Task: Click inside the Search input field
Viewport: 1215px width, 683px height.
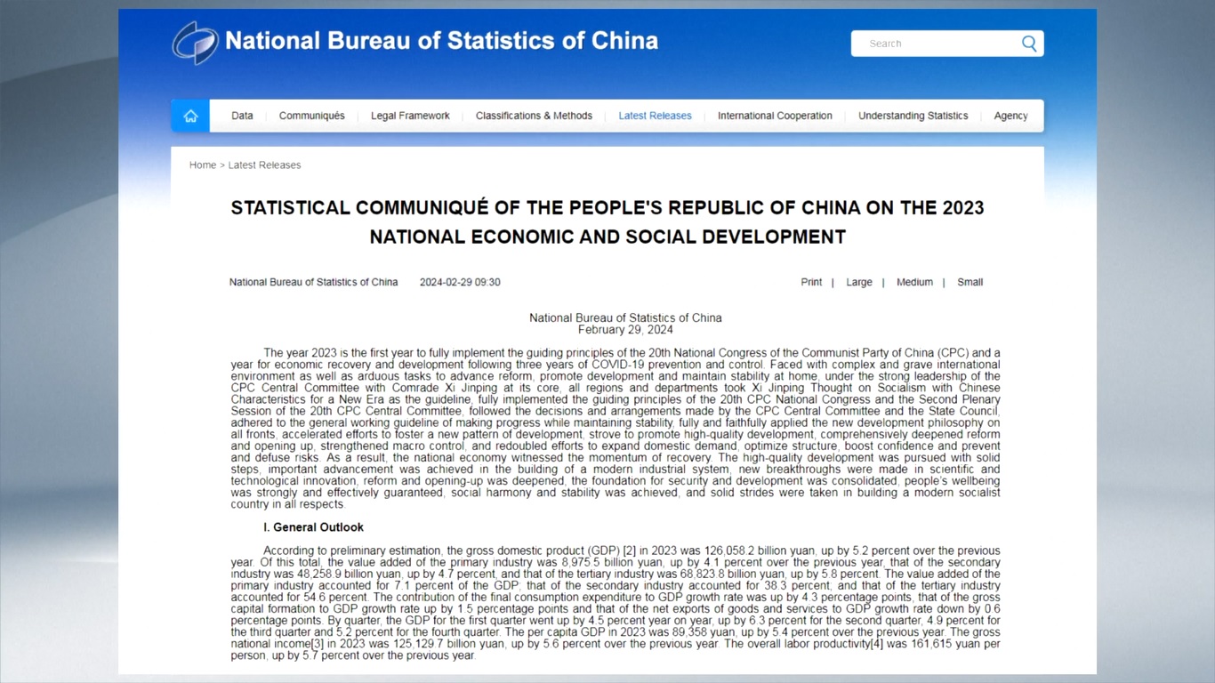Action: coord(934,44)
